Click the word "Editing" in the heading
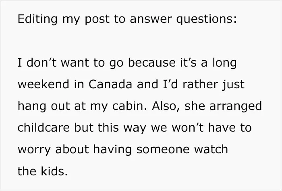This screenshot has width=282, height=191. [37, 19]
